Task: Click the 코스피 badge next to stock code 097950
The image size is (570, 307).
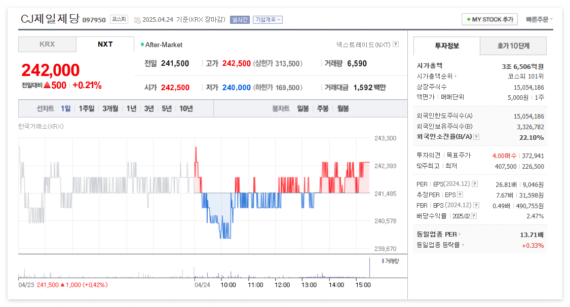Action: 119,19
